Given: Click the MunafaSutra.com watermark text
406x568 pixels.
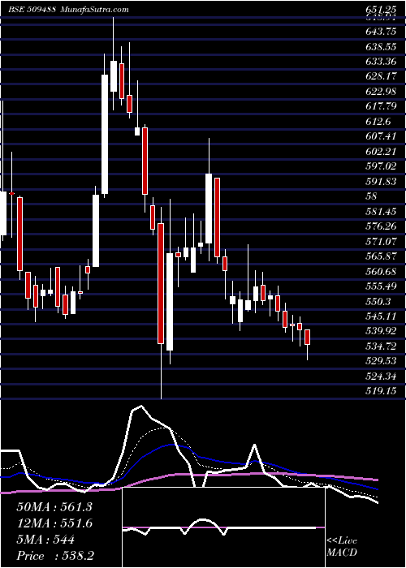Looking at the screenshot, I should coord(95,9).
